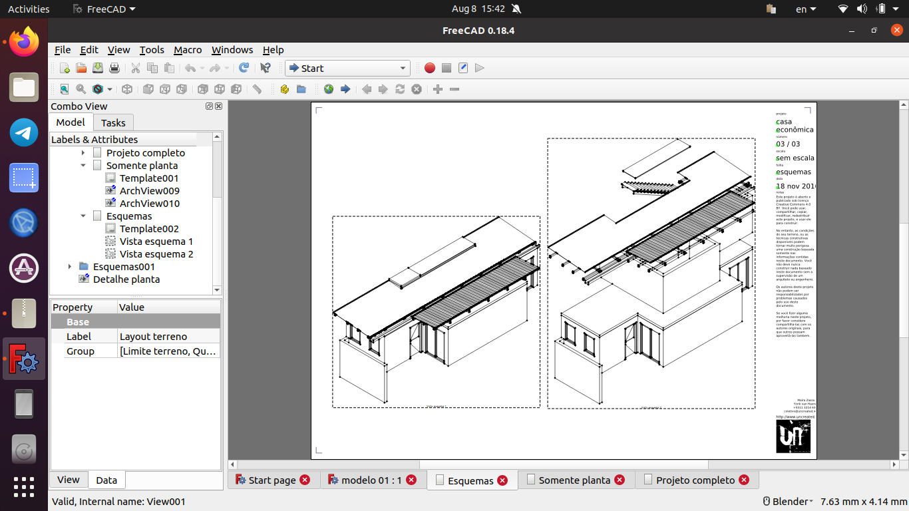
Task: Save the document with the save icon
Action: [98, 68]
